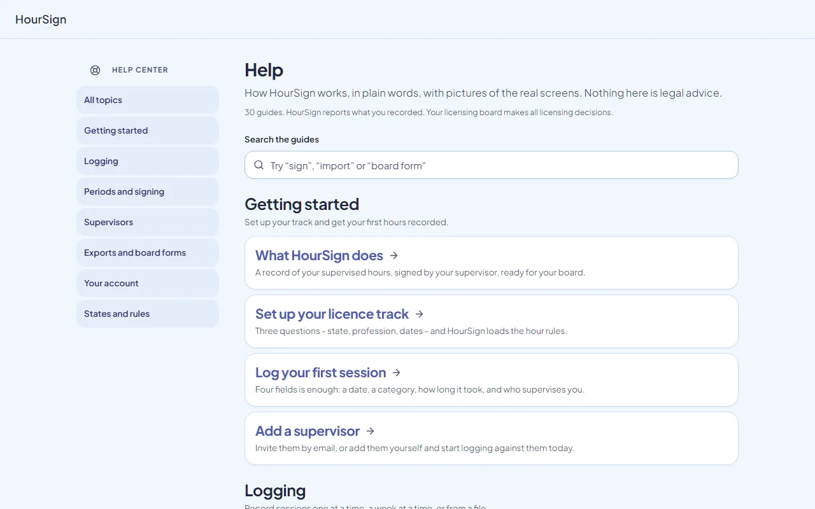The image size is (815, 509).
Task: Open the What HourSign does guide
Action: (x=492, y=263)
